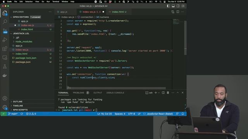248x139 pixels.
Task: Click index-ws.js breadcrumb segment
Action: point(67,17)
